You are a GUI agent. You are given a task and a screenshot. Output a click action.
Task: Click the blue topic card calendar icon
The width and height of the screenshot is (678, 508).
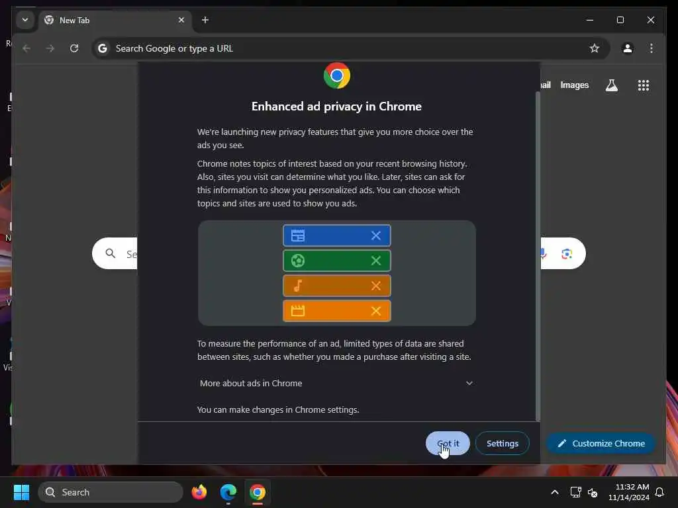point(298,235)
